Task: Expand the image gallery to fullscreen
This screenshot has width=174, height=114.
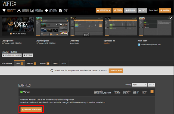Action: pos(171,18)
